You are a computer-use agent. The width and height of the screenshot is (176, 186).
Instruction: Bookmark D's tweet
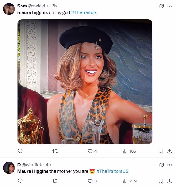(x=160, y=181)
